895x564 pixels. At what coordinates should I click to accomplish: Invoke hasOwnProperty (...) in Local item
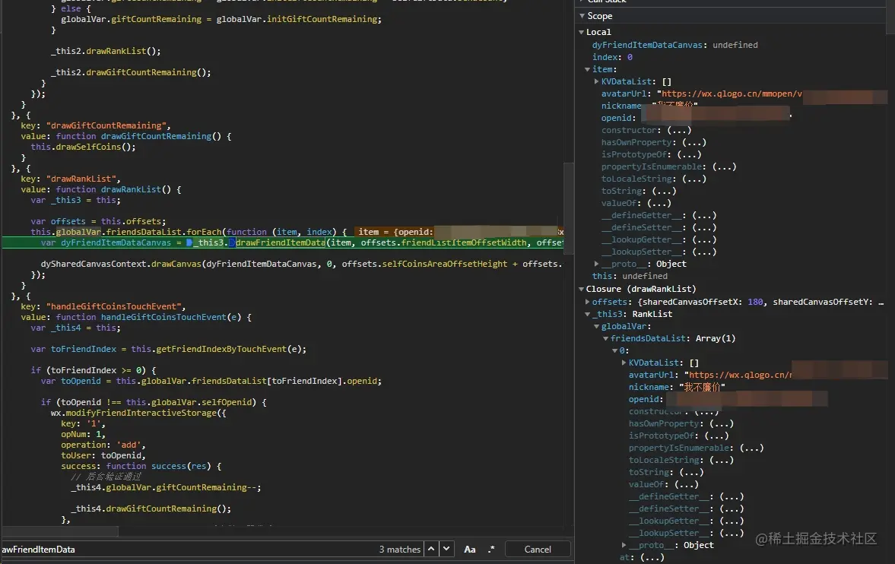(x=693, y=142)
